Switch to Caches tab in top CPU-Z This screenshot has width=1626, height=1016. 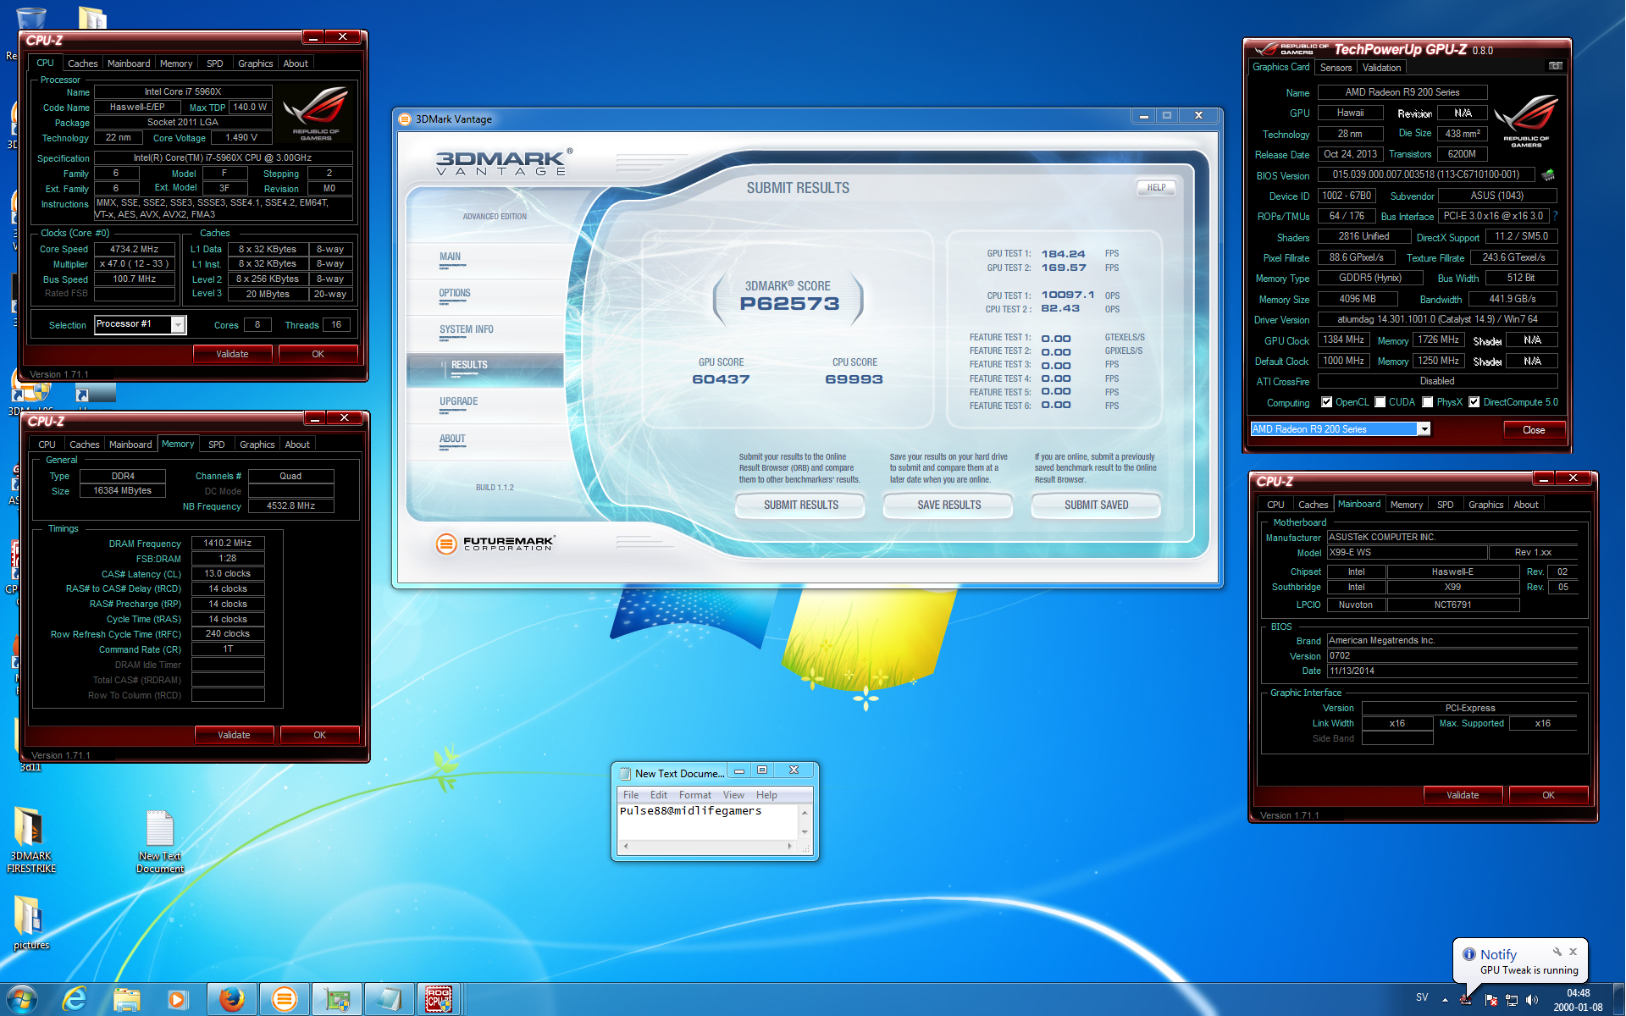coord(82,63)
